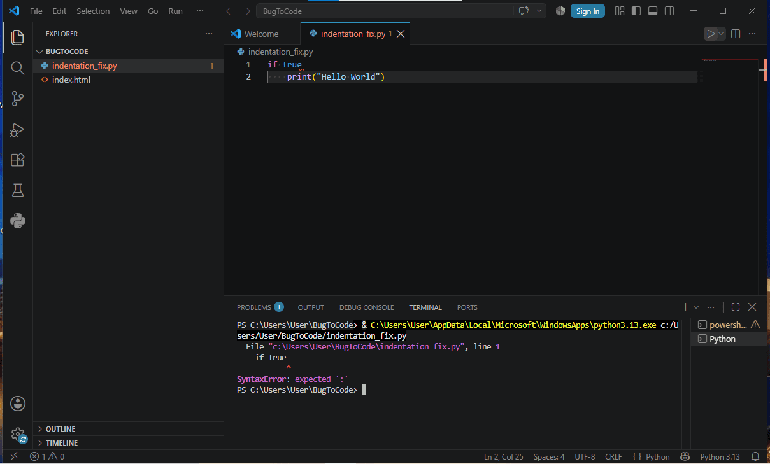Screen dimensions: 770x464
Task: Open new terminal launch profile dropdown
Action: point(696,307)
